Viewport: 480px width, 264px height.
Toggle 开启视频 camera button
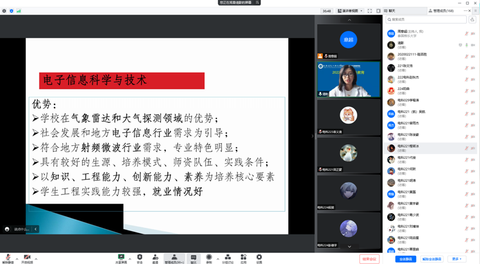point(27,258)
